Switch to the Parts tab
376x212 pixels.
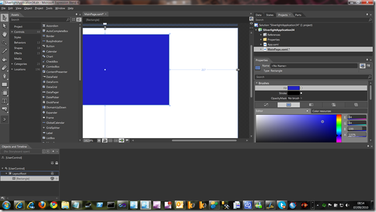(298, 15)
